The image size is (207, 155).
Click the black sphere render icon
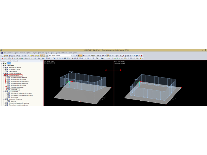pyautogui.click(x=126, y=56)
